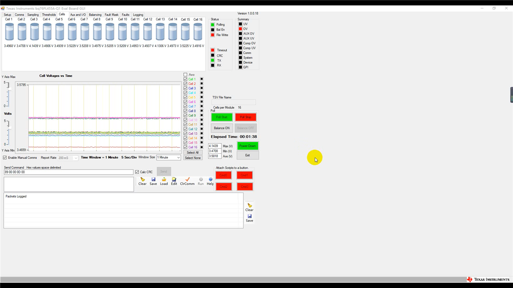Click the Edit script icon

pos(174,180)
